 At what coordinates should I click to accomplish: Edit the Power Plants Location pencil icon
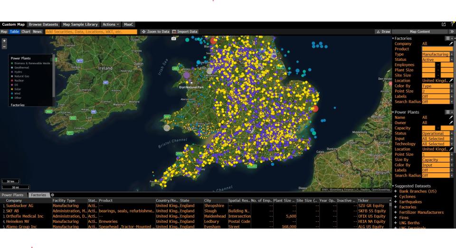(451, 149)
